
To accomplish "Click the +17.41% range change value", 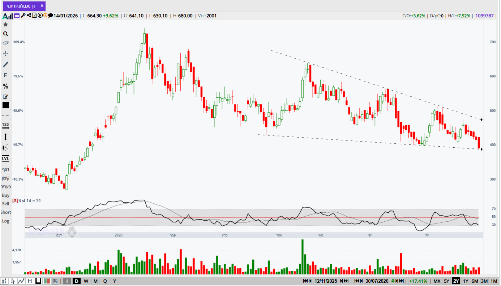I will pyautogui.click(x=418, y=281).
